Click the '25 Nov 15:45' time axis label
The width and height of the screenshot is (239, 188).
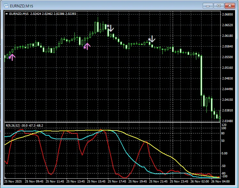coord(96,182)
